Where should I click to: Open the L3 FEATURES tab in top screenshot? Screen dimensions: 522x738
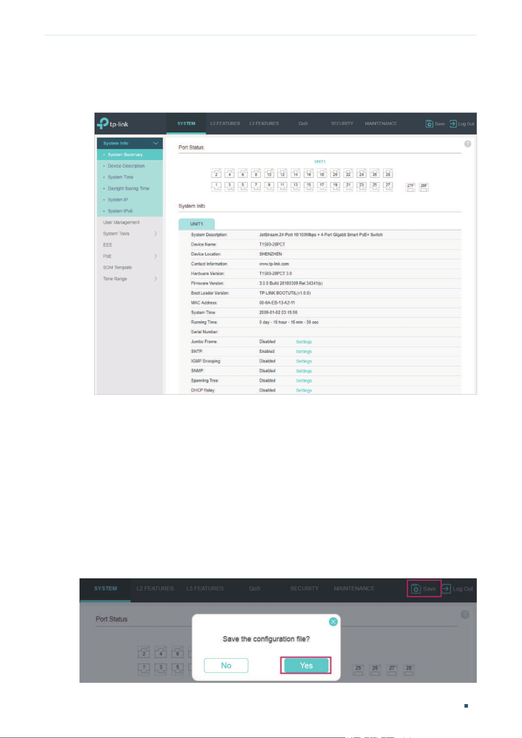click(x=264, y=123)
